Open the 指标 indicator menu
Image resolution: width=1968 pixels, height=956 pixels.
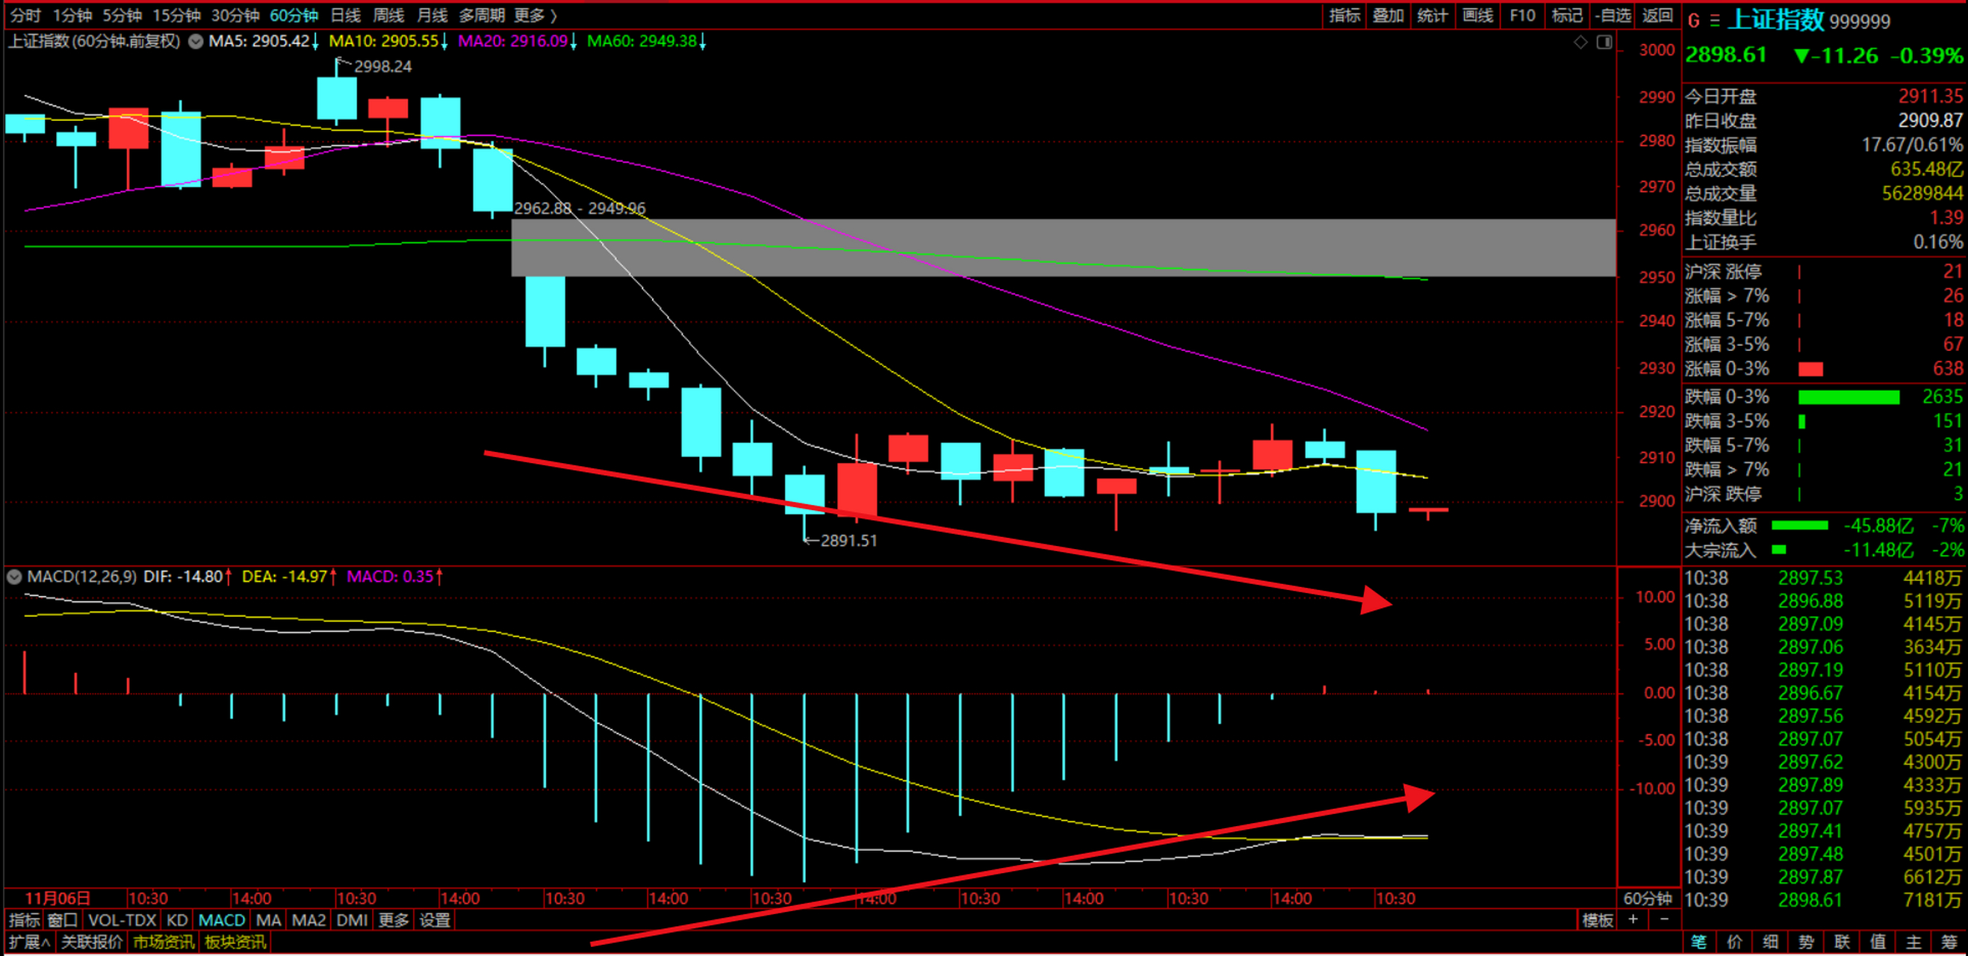coord(1344,15)
